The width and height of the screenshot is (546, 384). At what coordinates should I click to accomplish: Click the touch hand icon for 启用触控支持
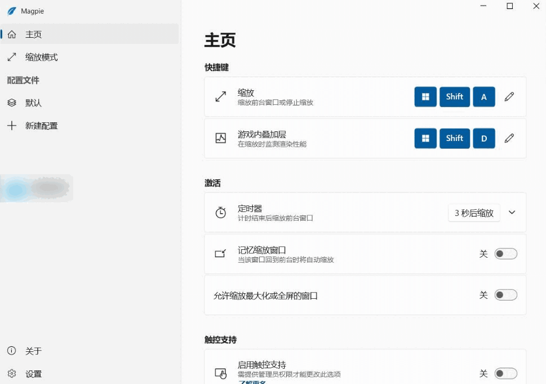tap(221, 373)
